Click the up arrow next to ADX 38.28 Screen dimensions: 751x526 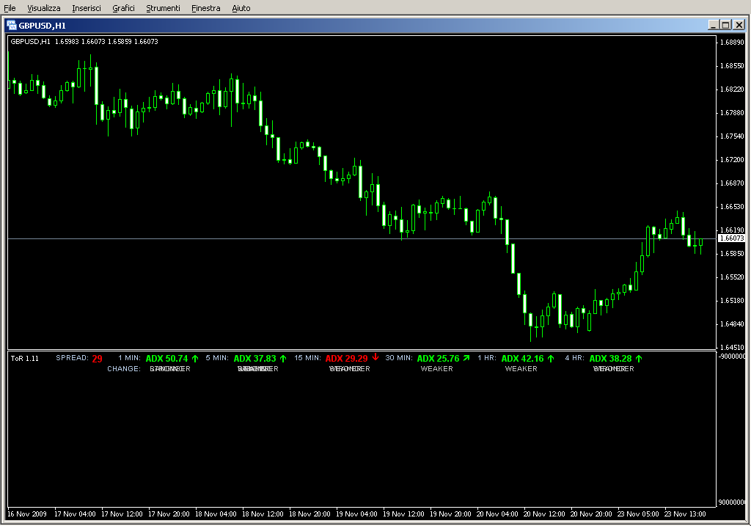tap(639, 359)
